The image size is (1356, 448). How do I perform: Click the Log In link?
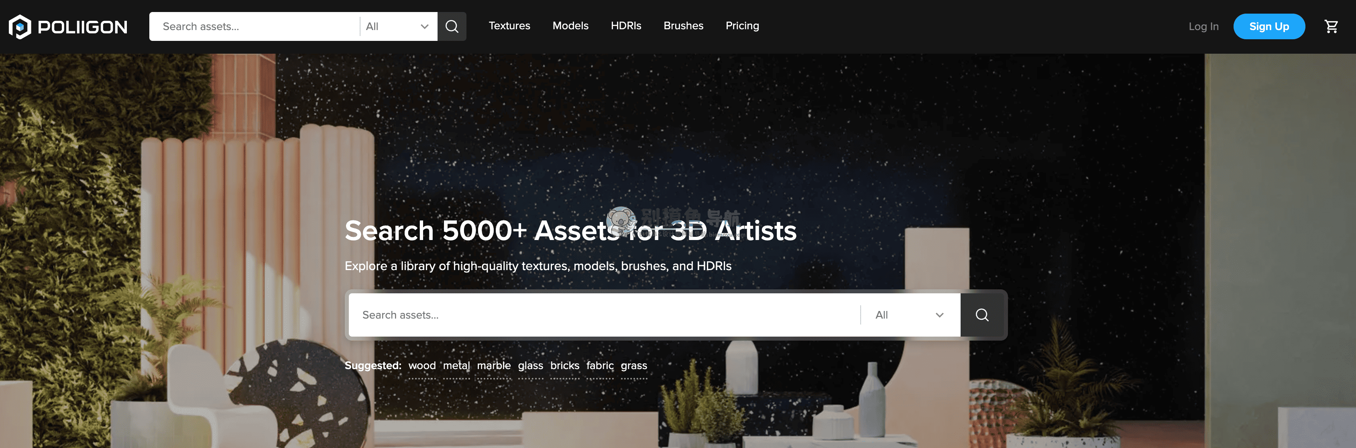1203,26
